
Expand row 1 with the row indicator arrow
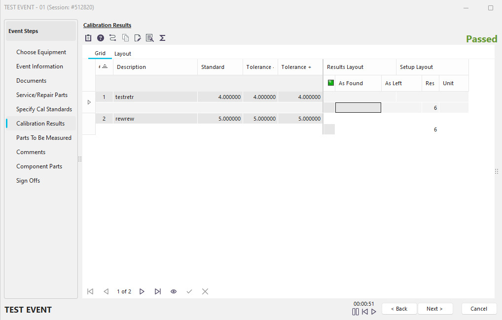pyautogui.click(x=89, y=102)
